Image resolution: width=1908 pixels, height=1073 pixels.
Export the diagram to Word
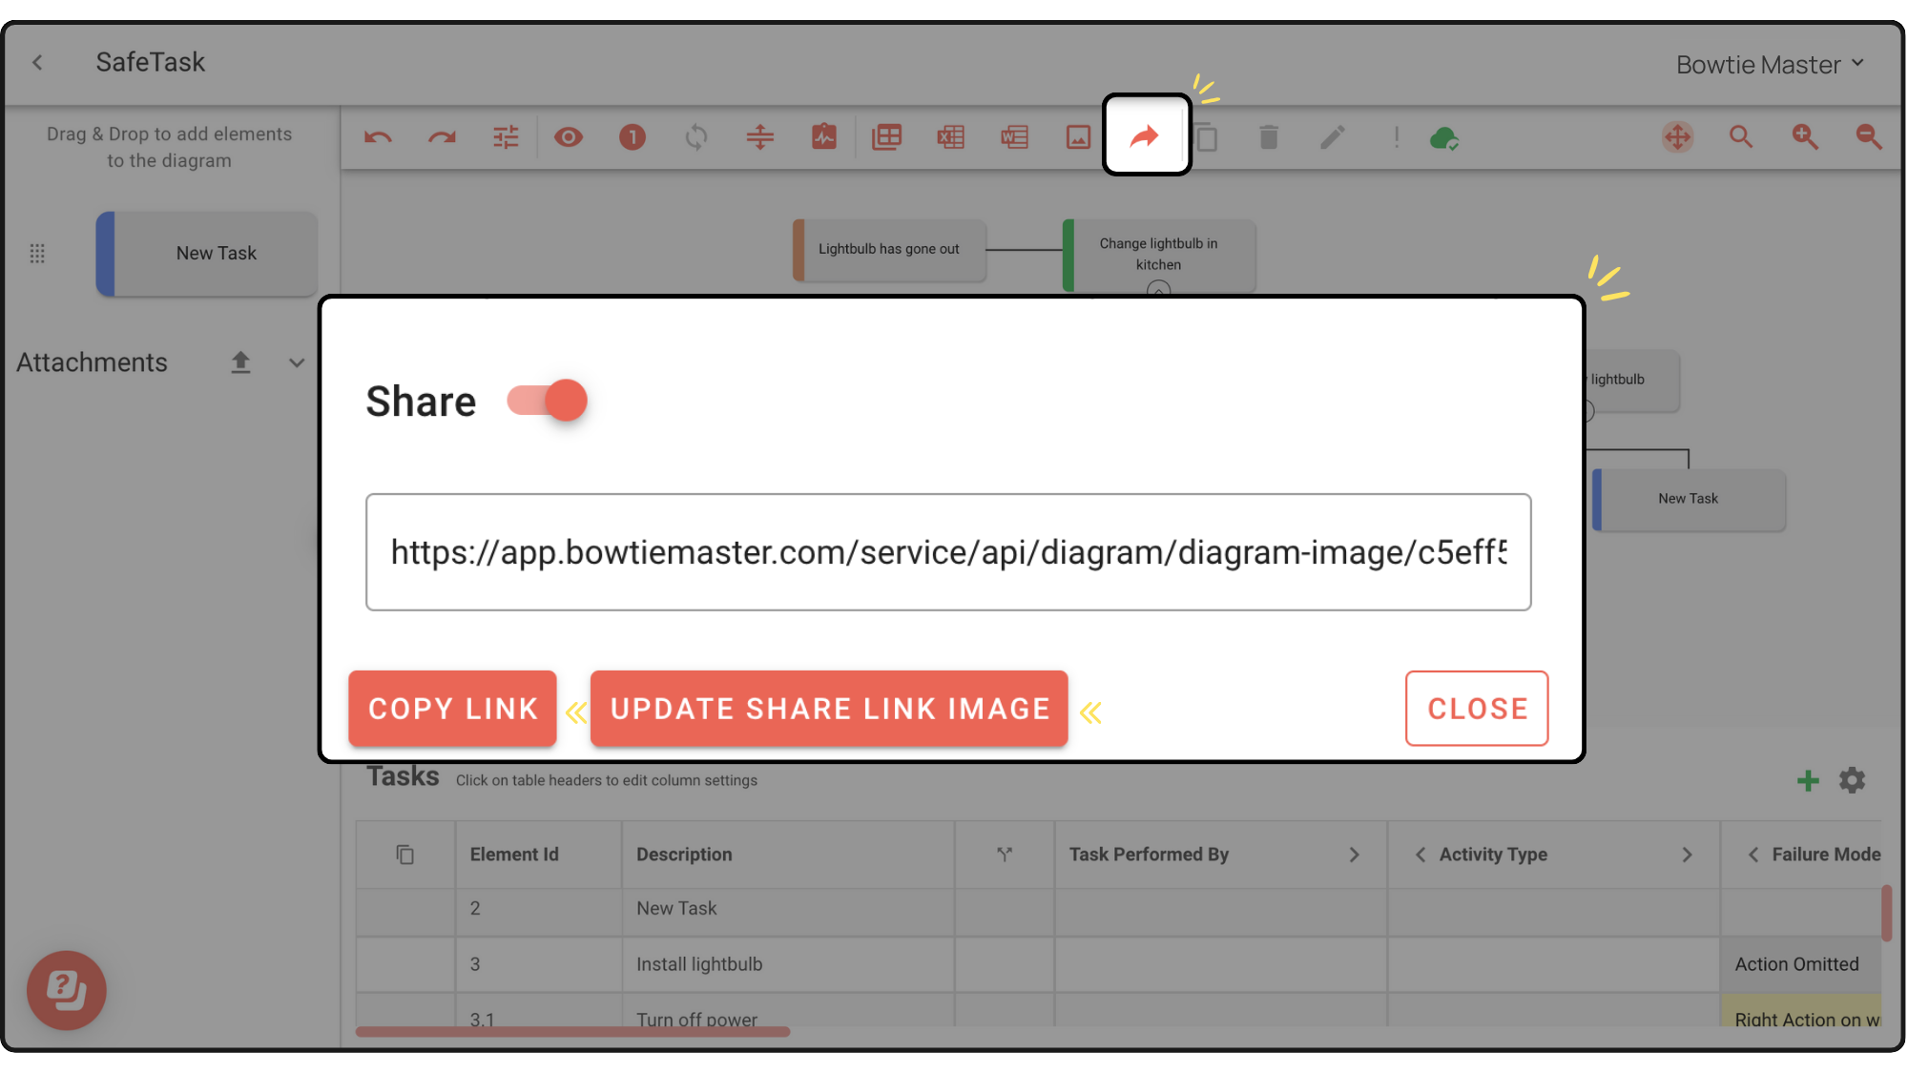click(1014, 137)
